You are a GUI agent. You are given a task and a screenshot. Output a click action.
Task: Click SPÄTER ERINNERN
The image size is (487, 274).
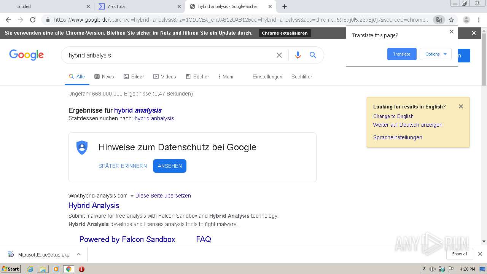123,166
